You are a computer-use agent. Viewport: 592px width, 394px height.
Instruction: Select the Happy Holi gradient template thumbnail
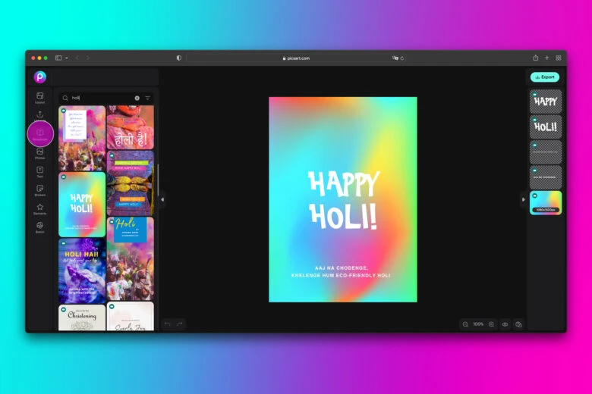[x=82, y=205]
